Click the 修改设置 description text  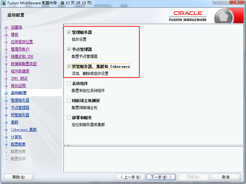pos(79,39)
